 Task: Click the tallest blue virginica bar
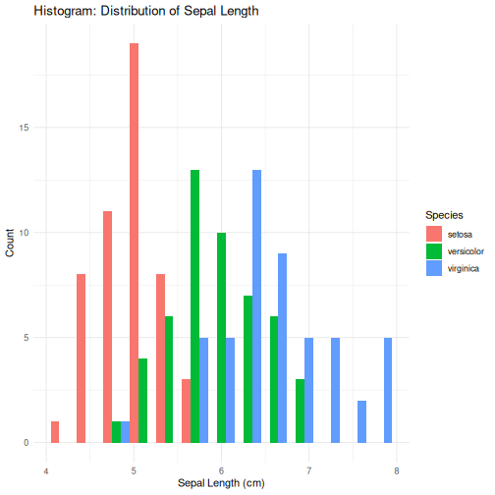(x=256, y=306)
